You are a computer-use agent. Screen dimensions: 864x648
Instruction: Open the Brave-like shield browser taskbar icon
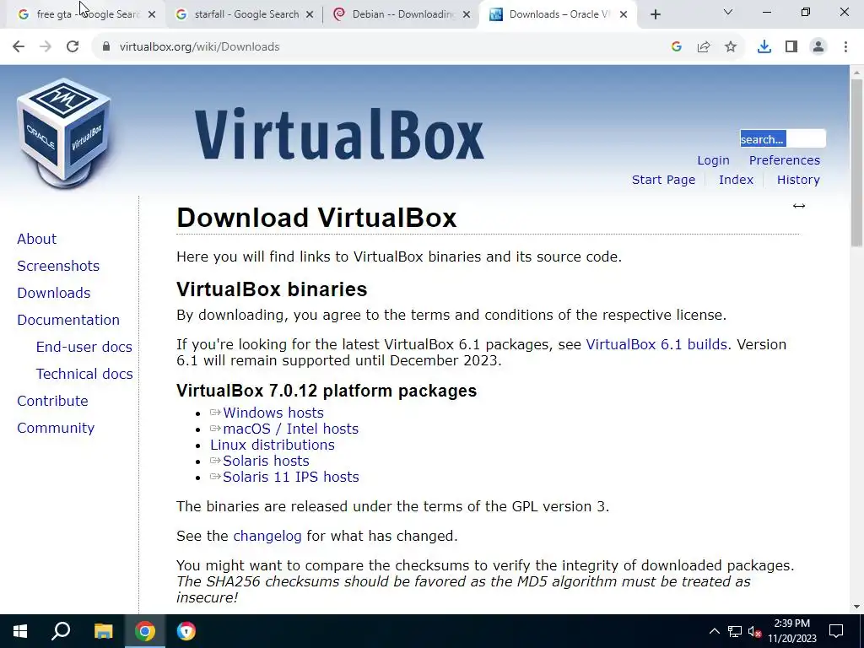[x=186, y=631]
